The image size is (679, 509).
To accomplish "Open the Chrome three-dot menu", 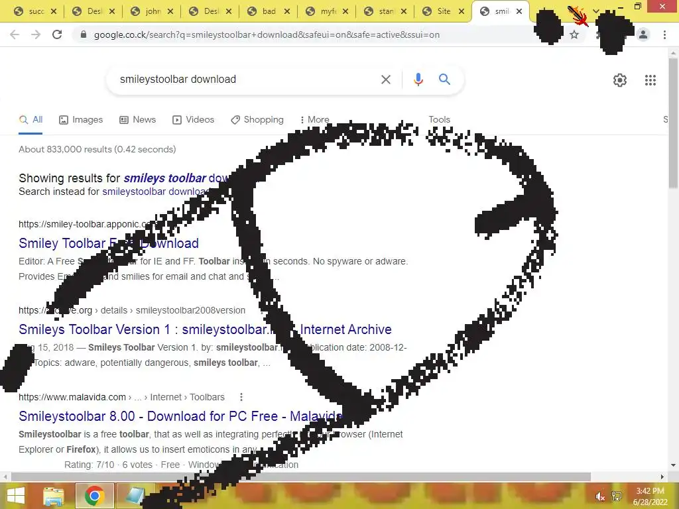I will pyautogui.click(x=664, y=34).
